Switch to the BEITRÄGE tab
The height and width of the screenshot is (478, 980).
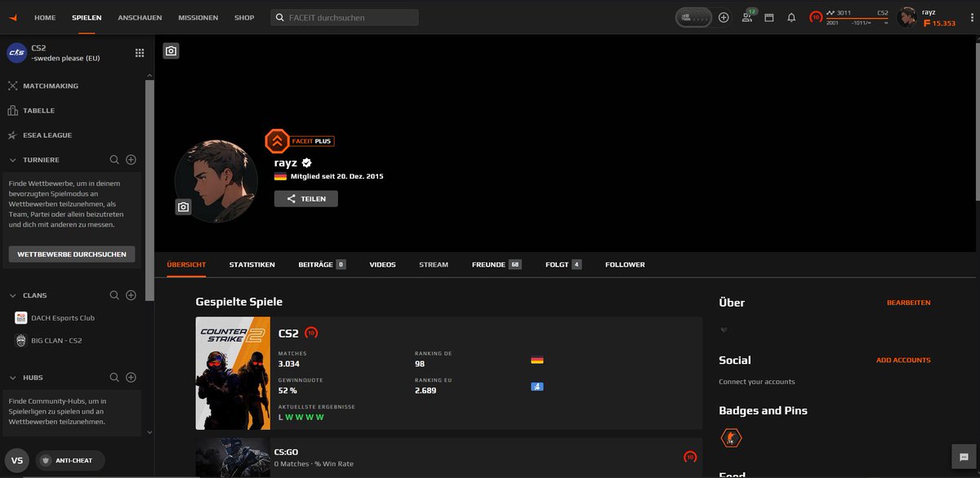point(322,264)
